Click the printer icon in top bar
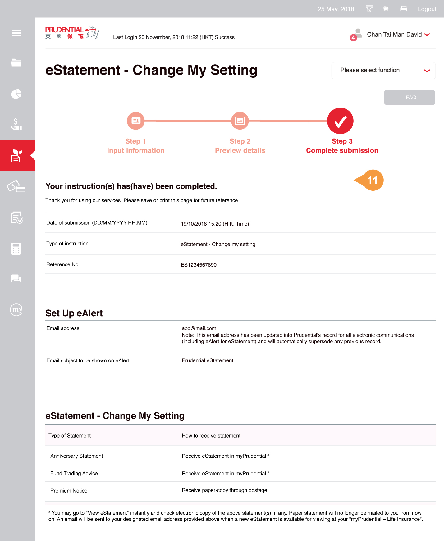444x541 pixels. pos(404,9)
